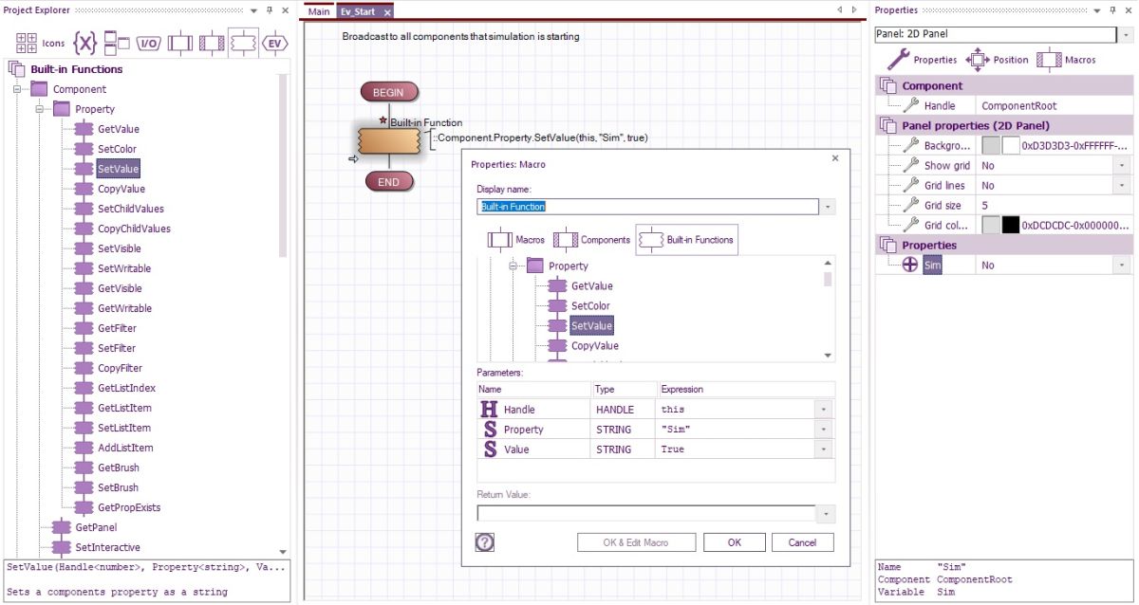Click the help icon in the Macro dialog
The height and width of the screenshot is (605, 1139).
tap(484, 541)
